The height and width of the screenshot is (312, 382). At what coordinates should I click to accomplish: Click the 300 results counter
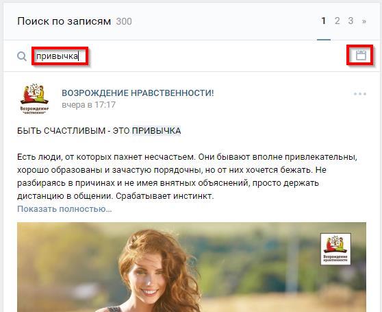[x=124, y=21]
